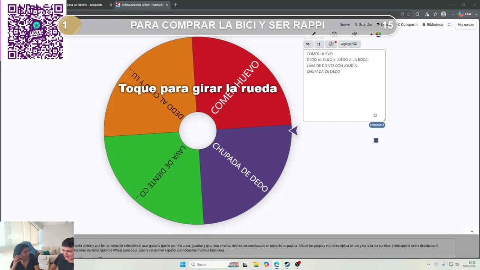The width and height of the screenshot is (480, 270).
Task: Enter fullscreen mode with the expand icon
Action: (x=449, y=25)
